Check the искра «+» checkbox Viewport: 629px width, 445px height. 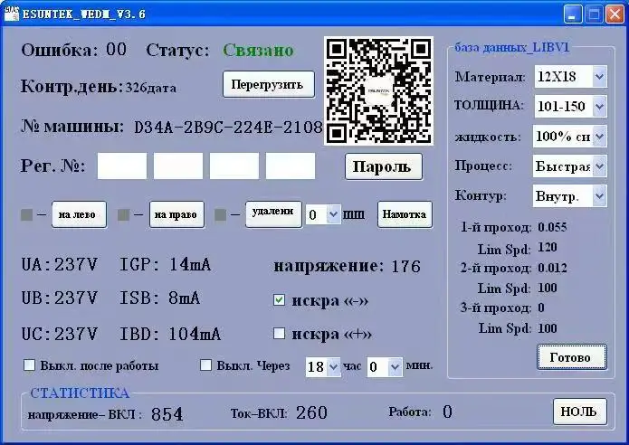279,333
